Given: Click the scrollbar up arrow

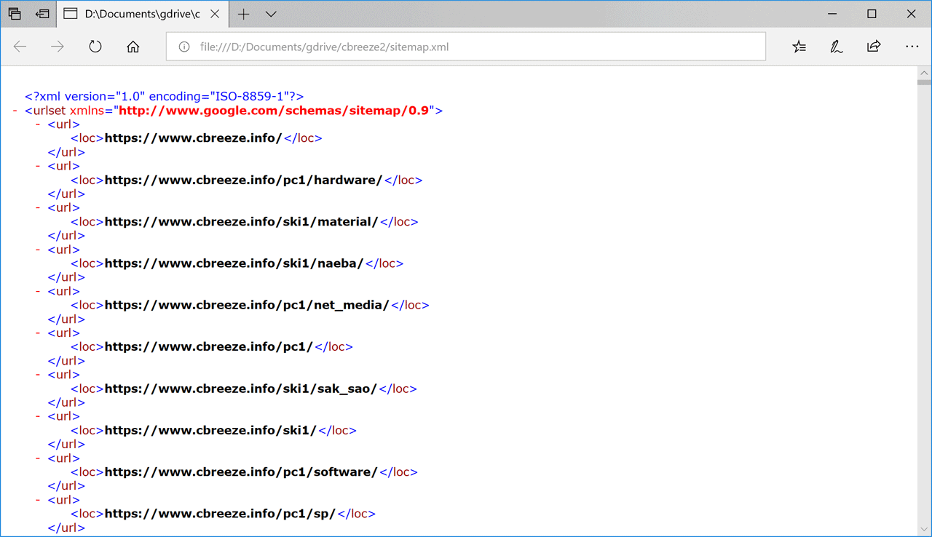Looking at the screenshot, I should 924,73.
